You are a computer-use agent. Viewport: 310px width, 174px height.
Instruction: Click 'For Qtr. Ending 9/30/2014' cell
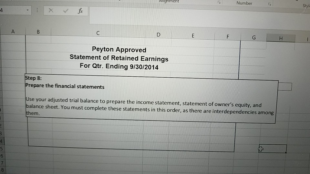coord(119,66)
